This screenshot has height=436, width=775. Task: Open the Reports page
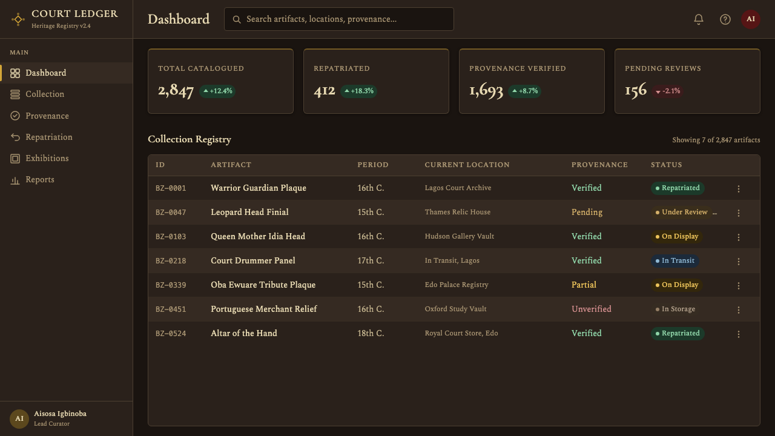[66, 180]
